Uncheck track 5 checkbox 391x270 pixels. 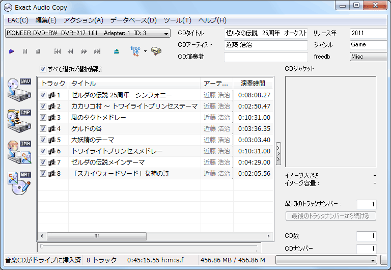point(43,140)
